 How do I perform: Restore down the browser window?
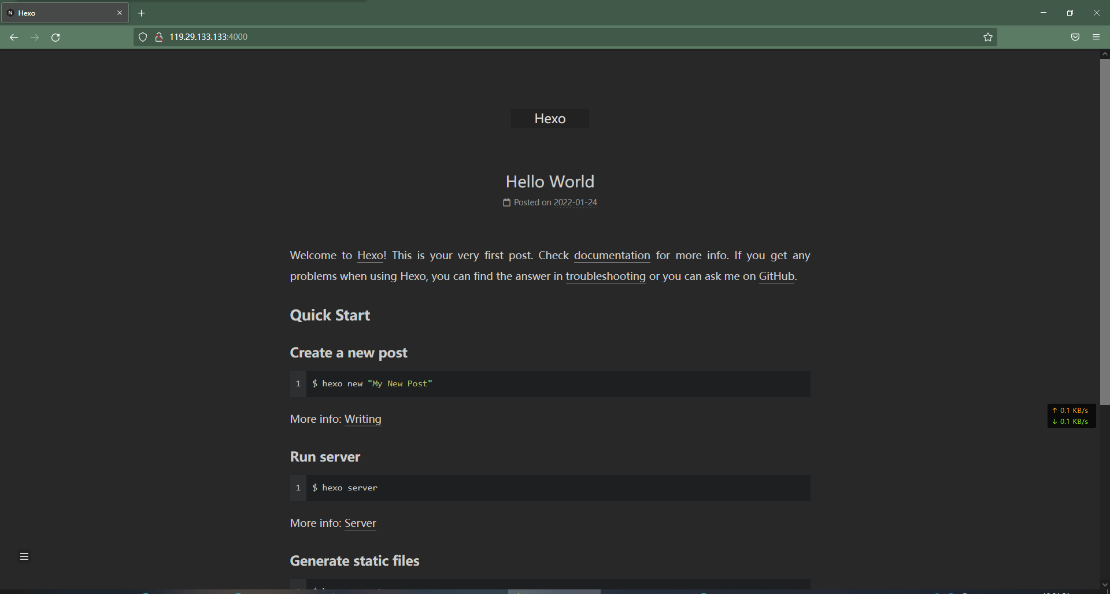[1070, 13]
